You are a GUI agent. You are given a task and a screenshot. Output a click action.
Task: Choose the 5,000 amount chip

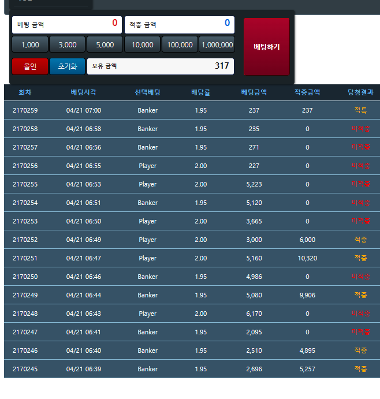(x=105, y=44)
